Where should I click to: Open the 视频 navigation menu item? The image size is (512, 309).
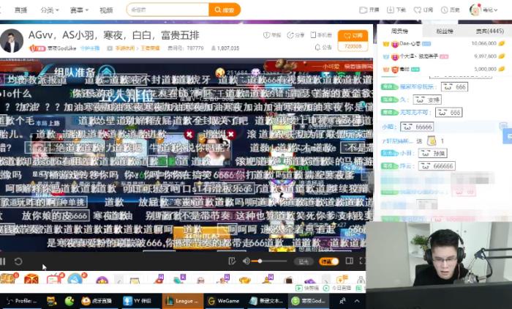106,10
